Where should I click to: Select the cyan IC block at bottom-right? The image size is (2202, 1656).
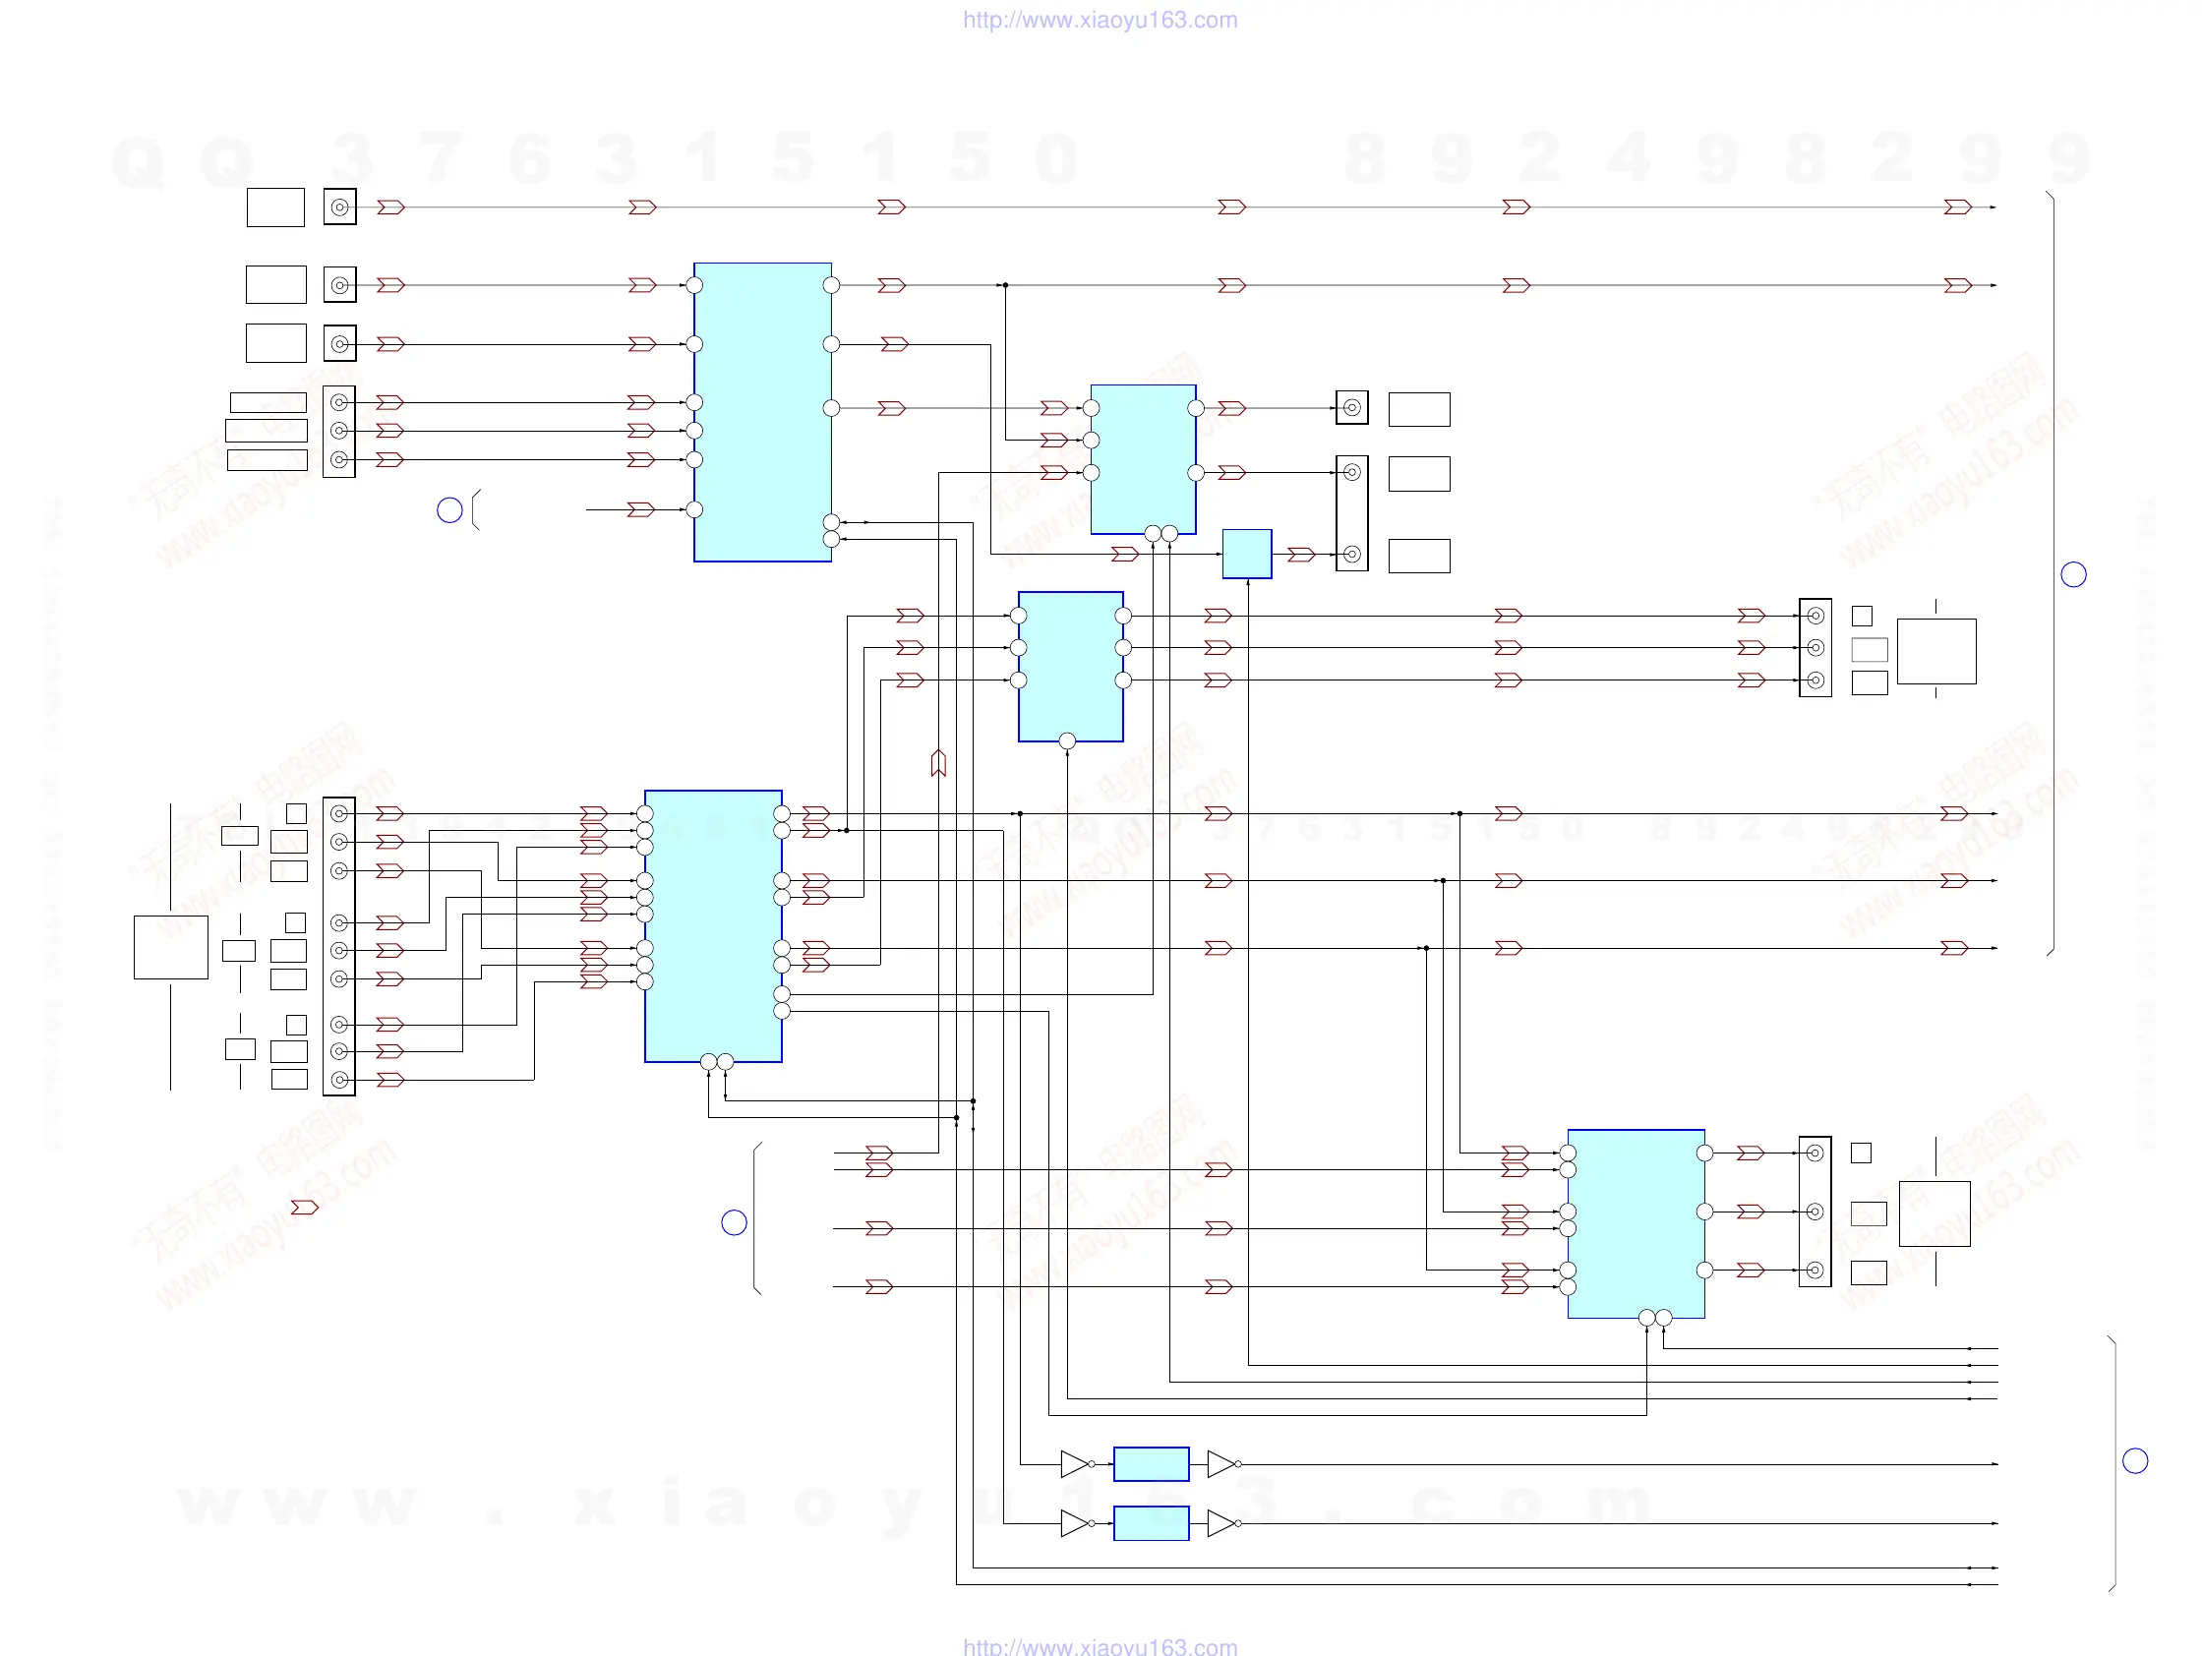tap(1636, 1223)
